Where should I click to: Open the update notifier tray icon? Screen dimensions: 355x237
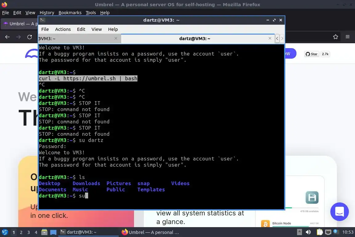[x=336, y=232]
